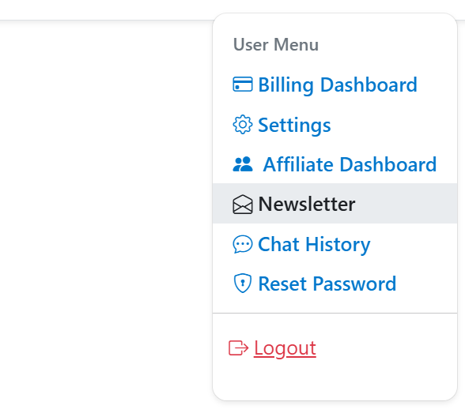Click the open envelope Newsletter icon
Viewport: 465px width, 417px height.
point(243,205)
